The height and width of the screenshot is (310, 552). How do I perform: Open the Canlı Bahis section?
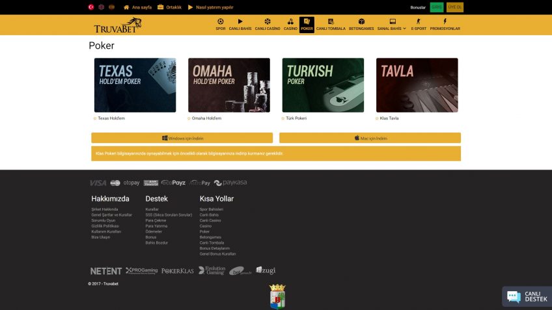tap(240, 25)
